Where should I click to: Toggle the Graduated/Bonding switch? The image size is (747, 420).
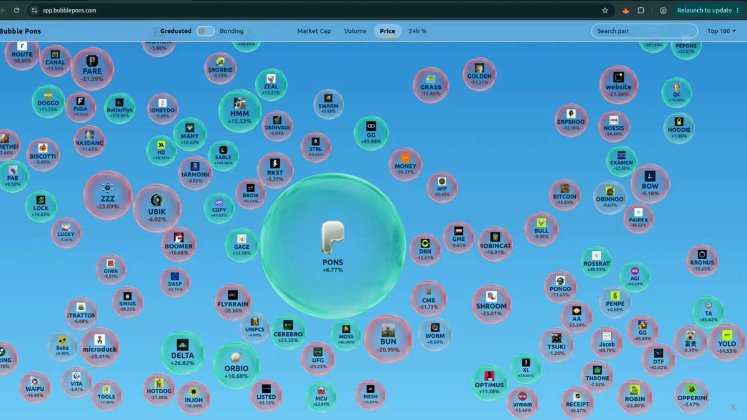click(205, 31)
